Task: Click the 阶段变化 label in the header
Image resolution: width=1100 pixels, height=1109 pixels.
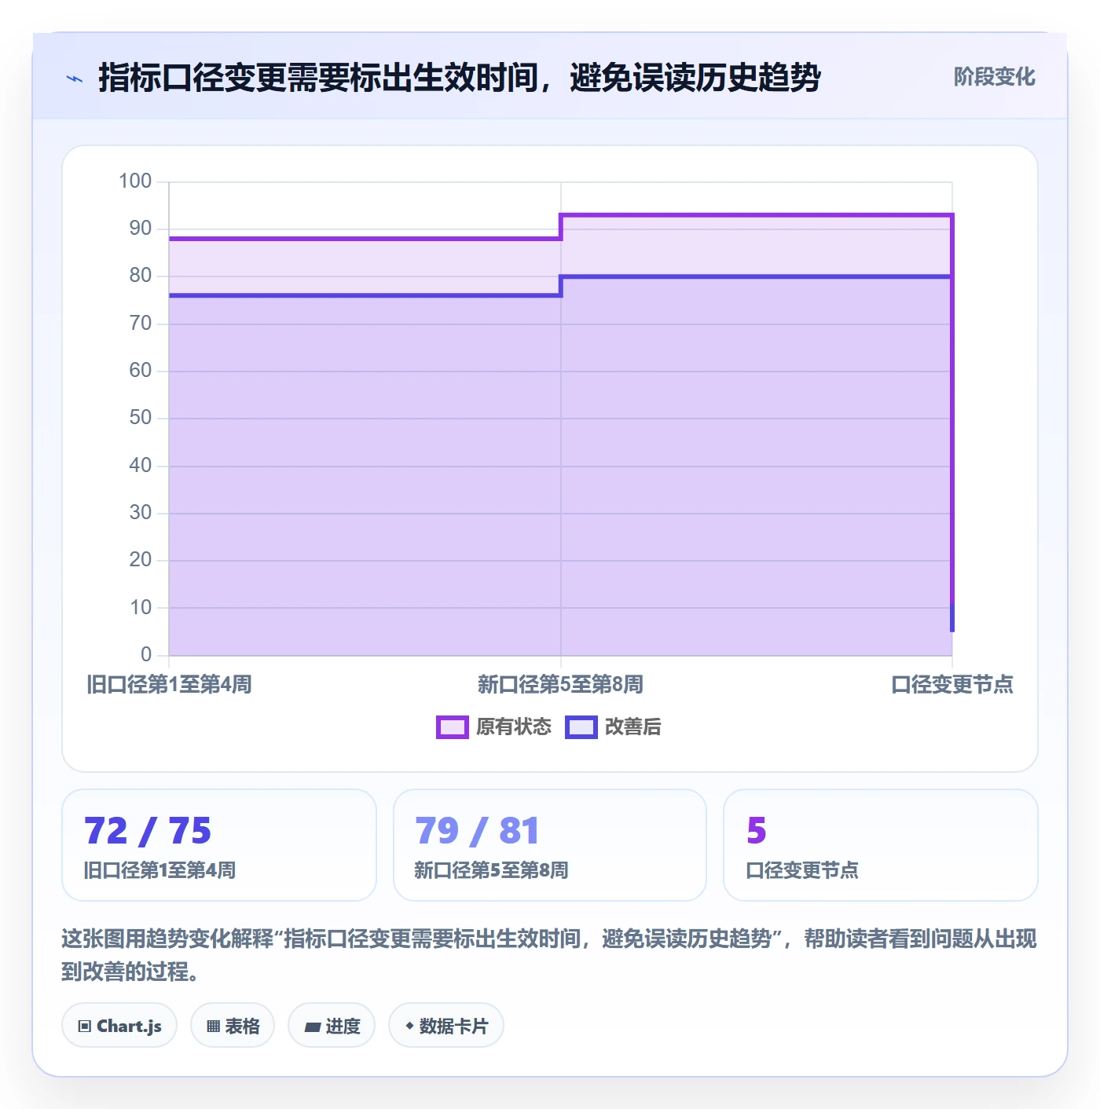Action: click(x=994, y=77)
